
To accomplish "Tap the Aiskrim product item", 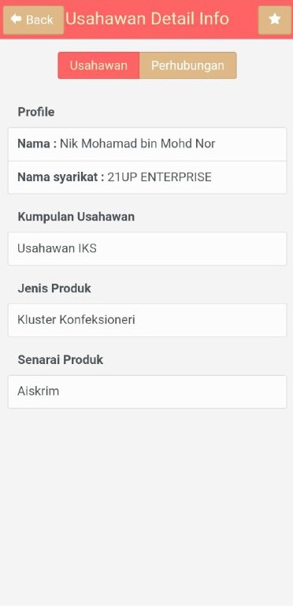I will coord(147,392).
